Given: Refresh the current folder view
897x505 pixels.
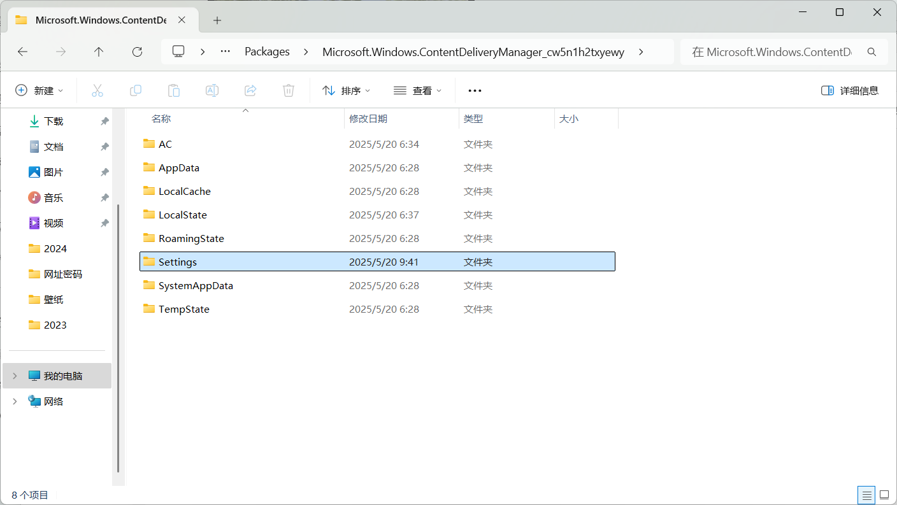Looking at the screenshot, I should coord(137,52).
